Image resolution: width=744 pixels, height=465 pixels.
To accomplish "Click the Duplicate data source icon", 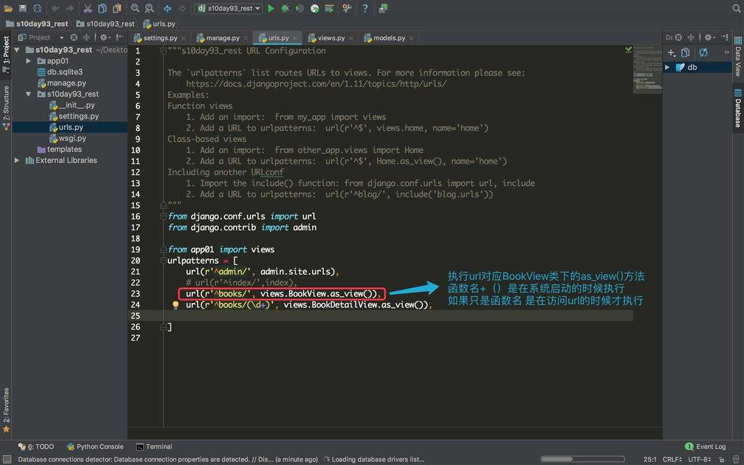I will (x=685, y=52).
